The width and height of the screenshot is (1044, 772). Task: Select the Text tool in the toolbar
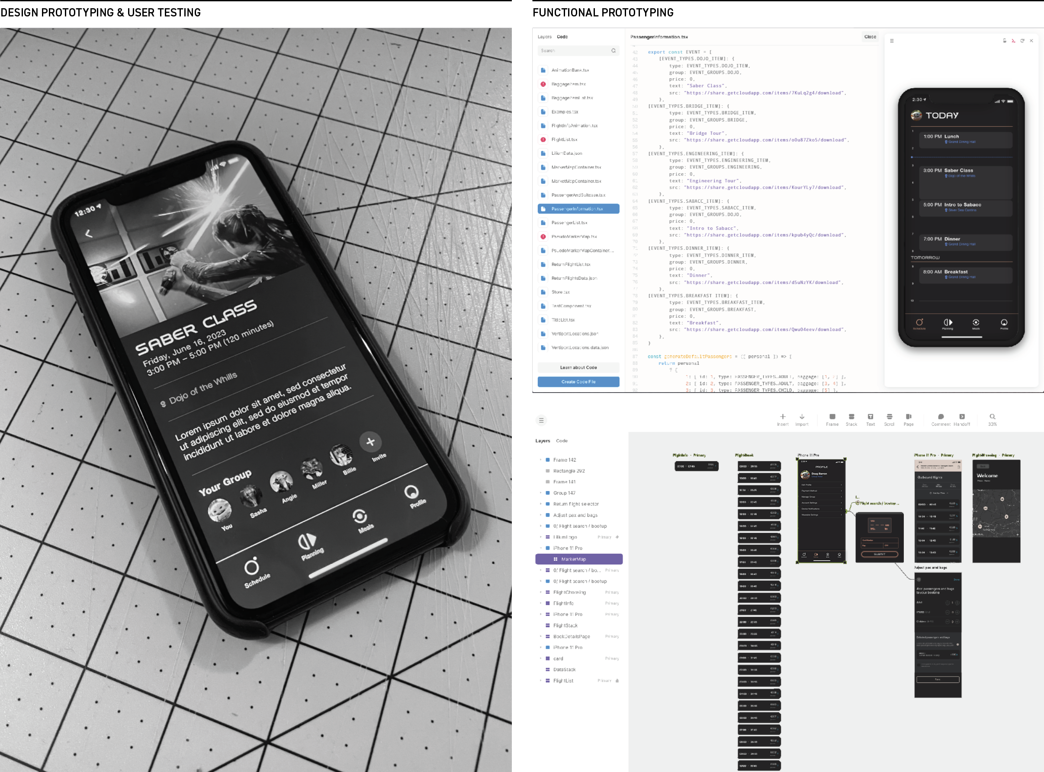point(871,416)
